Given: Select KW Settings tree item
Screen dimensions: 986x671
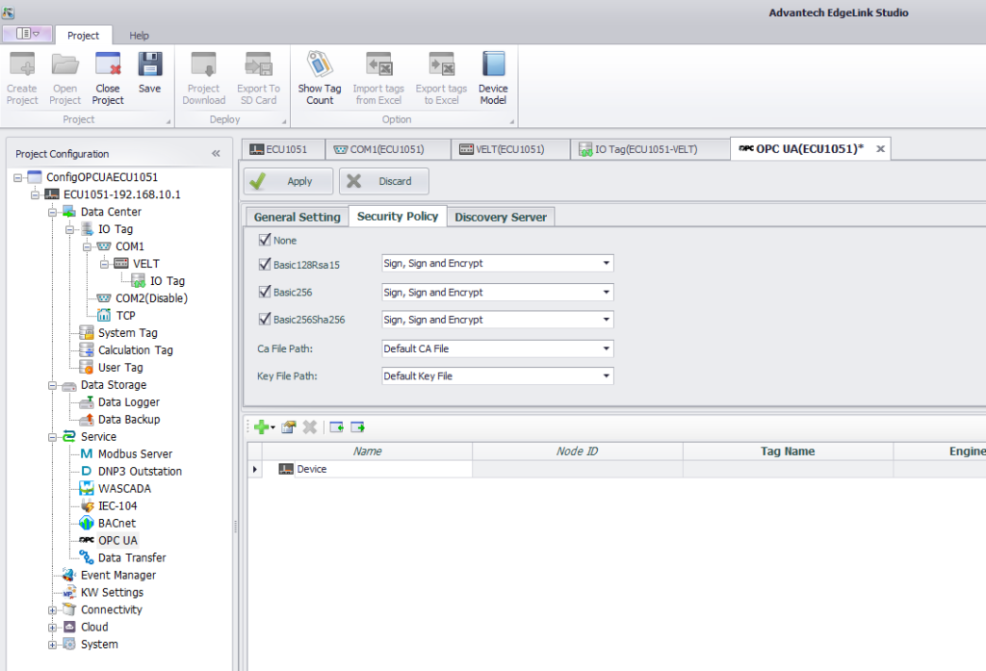Looking at the screenshot, I should point(112,592).
